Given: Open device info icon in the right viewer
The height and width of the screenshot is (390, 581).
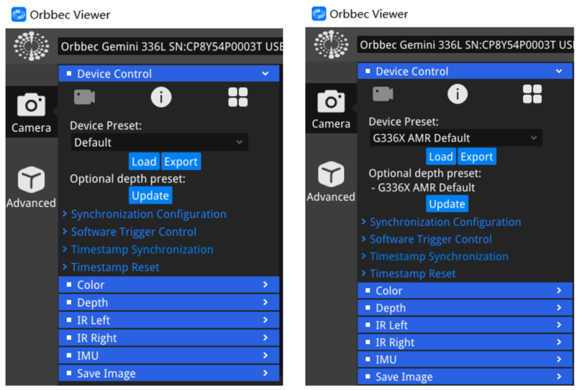Looking at the screenshot, I should 457,94.
